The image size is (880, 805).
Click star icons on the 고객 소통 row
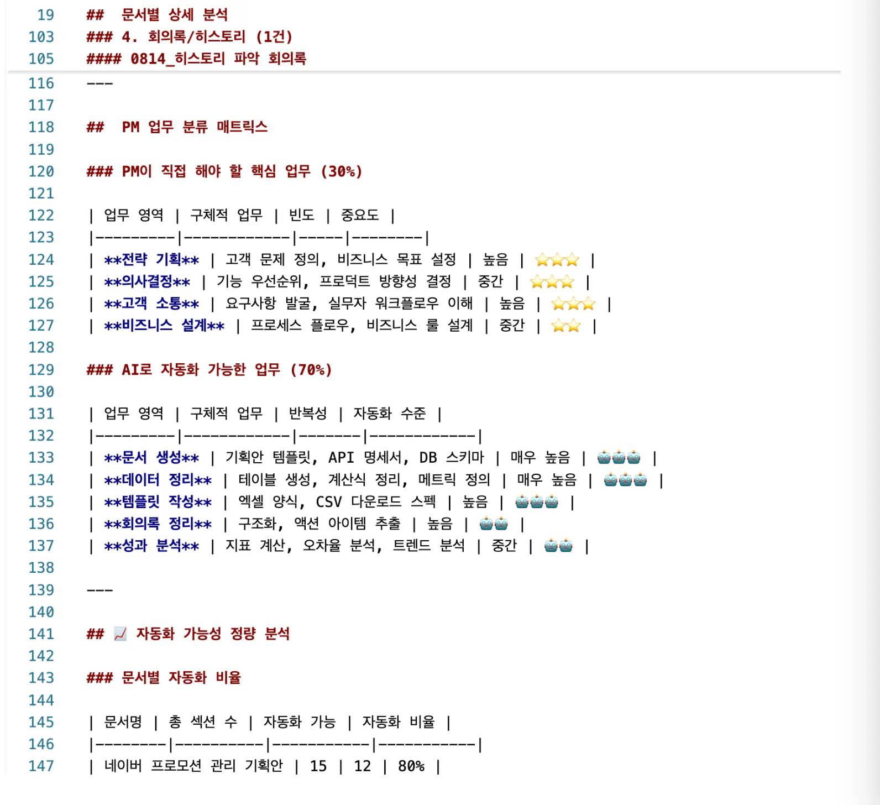click(574, 304)
